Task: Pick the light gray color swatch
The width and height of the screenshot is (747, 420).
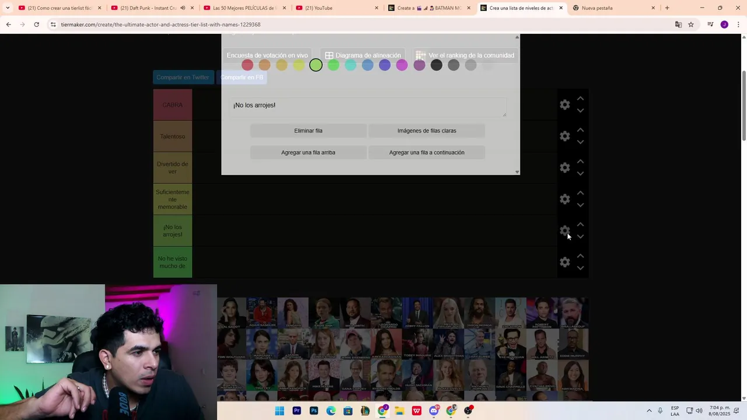Action: pos(471,65)
